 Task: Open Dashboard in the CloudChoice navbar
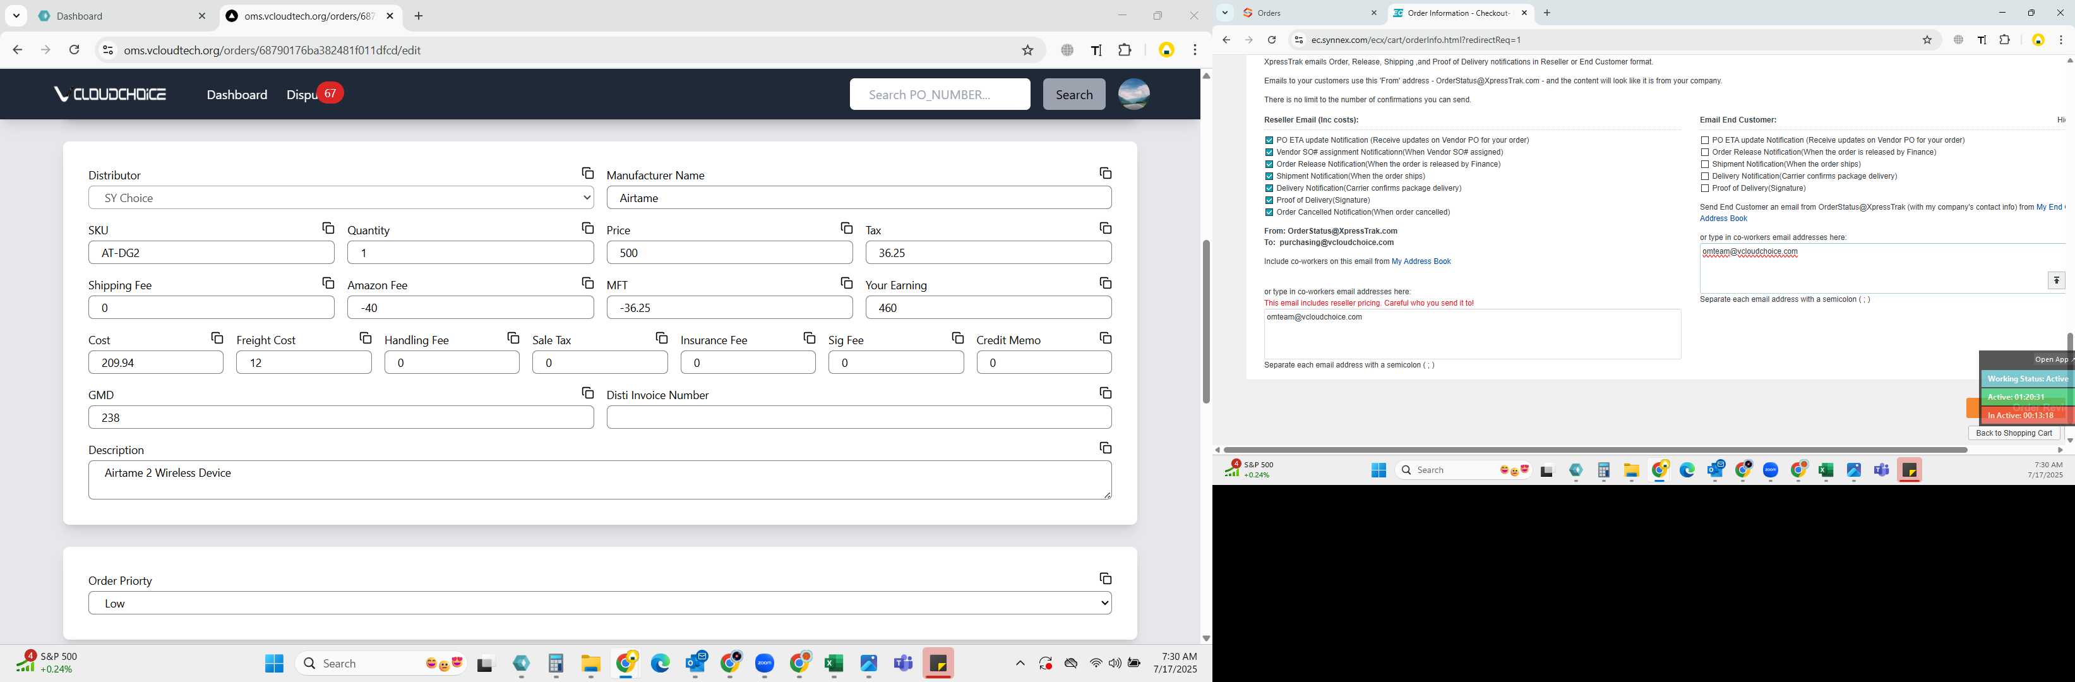click(x=237, y=94)
